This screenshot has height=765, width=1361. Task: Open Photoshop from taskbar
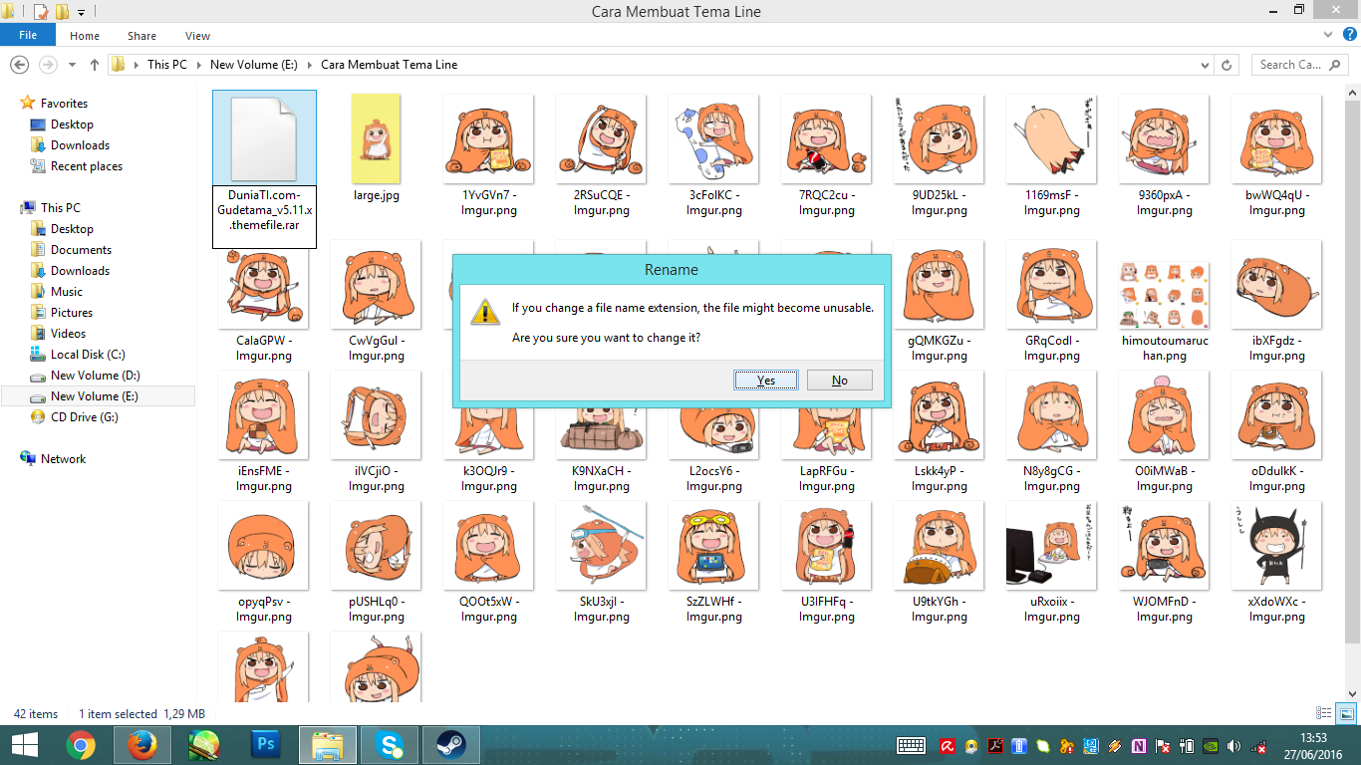click(x=266, y=745)
